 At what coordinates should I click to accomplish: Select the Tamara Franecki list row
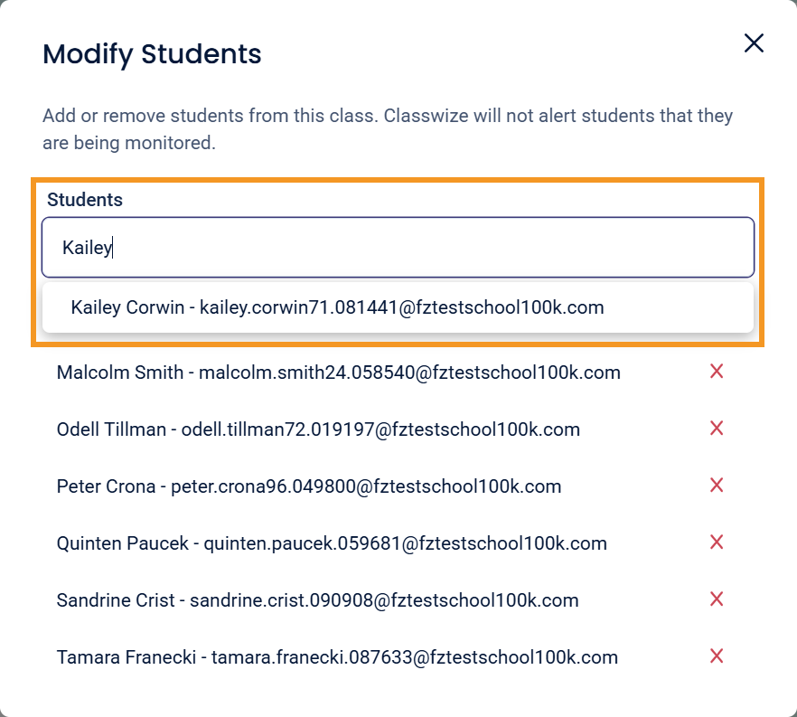click(x=337, y=657)
